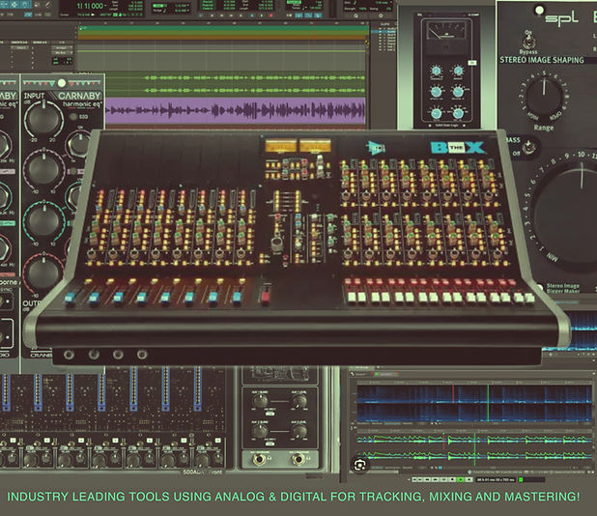This screenshot has height=516, width=597.
Task: Open the main counter format dropdown arrow
Action: (x=108, y=6)
